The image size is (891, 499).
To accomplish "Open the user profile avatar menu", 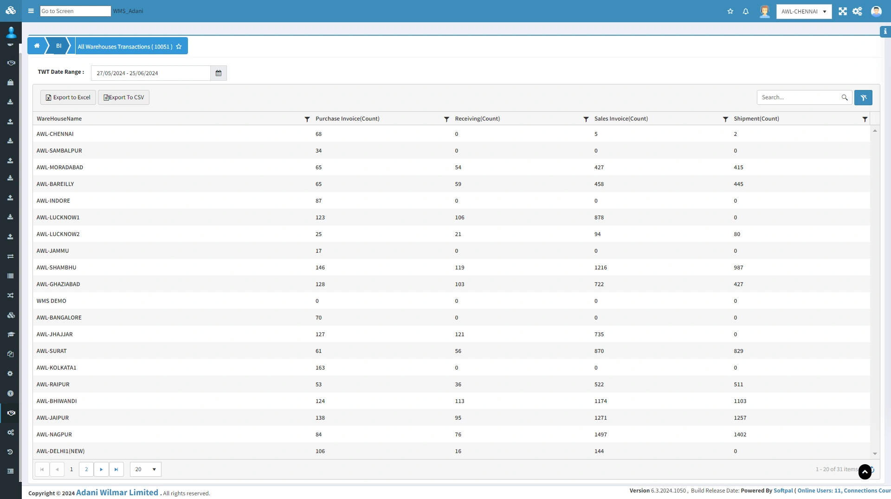I will [x=876, y=12].
